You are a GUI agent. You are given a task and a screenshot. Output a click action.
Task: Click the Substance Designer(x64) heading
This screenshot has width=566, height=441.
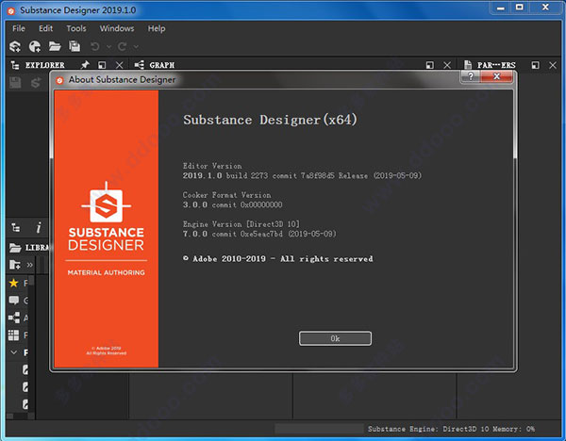tap(270, 120)
